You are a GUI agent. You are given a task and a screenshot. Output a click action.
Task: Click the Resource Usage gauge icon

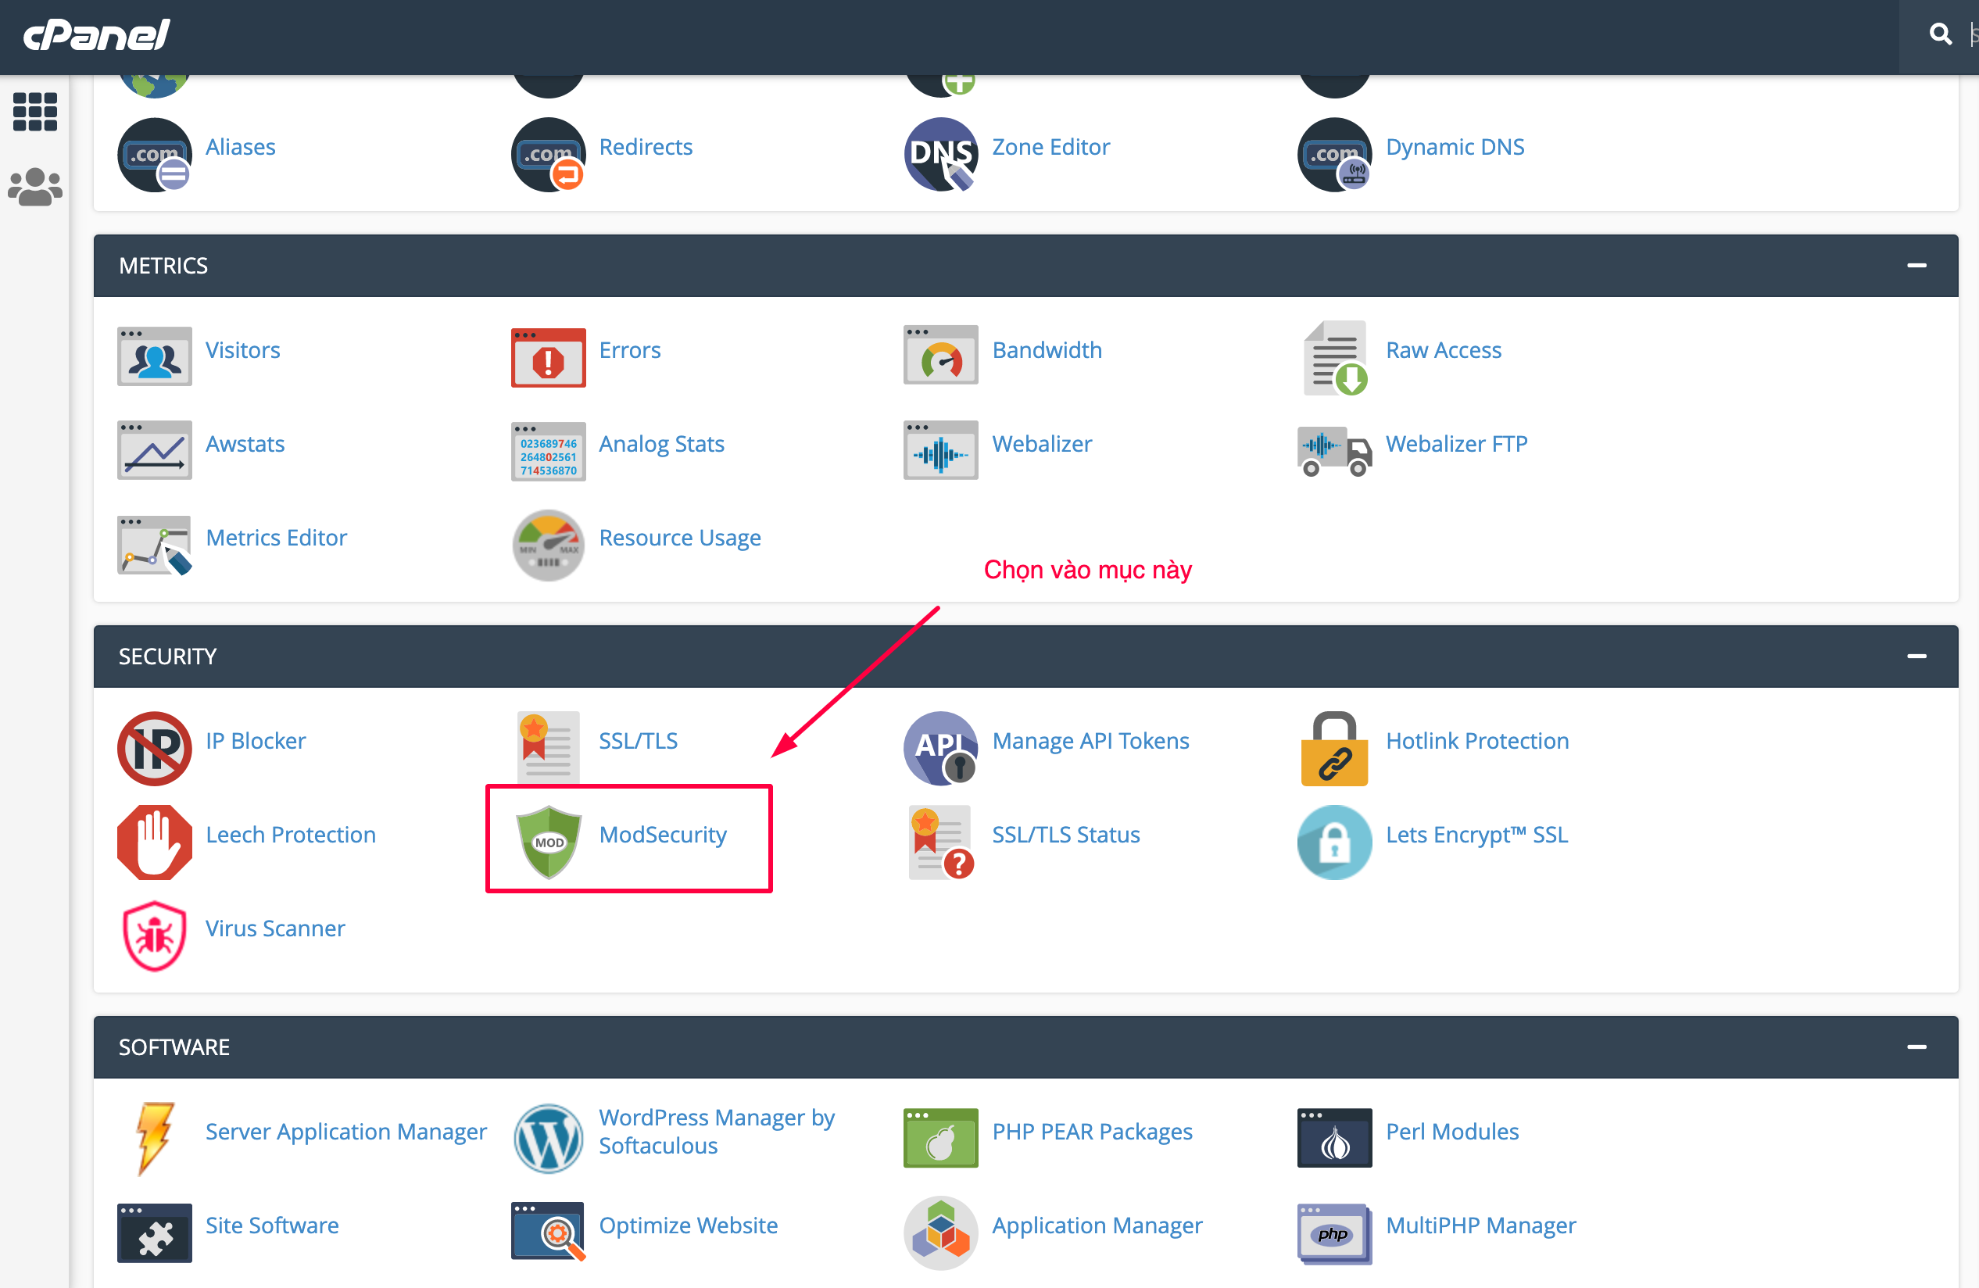(x=548, y=544)
